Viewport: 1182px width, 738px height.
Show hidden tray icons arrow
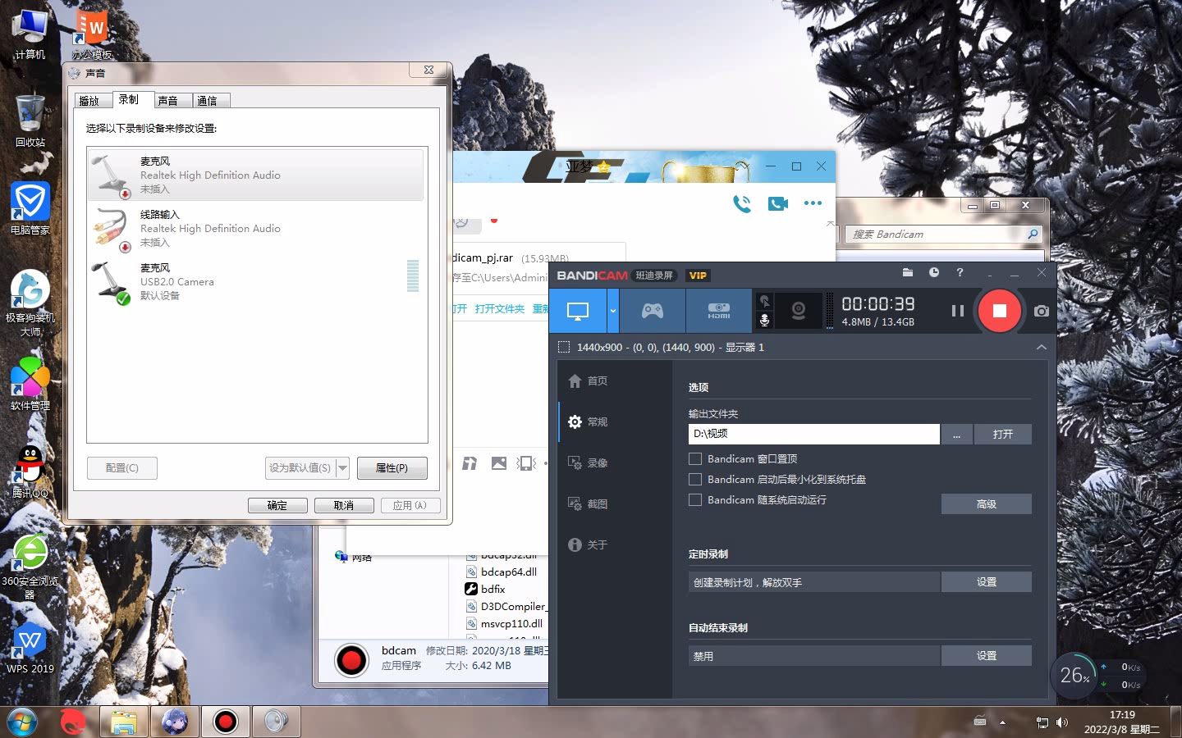click(1002, 722)
